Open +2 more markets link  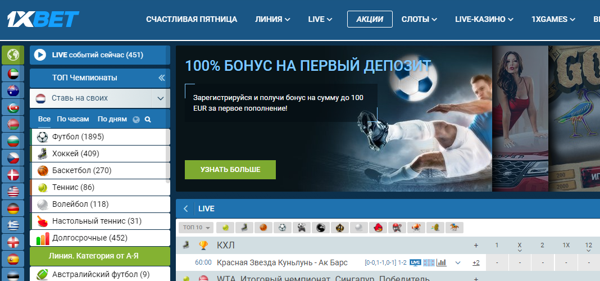[x=476, y=262]
